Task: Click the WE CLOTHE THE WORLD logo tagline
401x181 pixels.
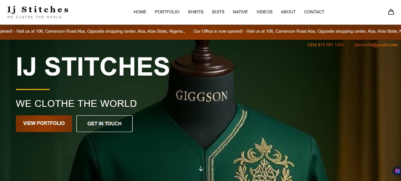Action: pos(35,17)
